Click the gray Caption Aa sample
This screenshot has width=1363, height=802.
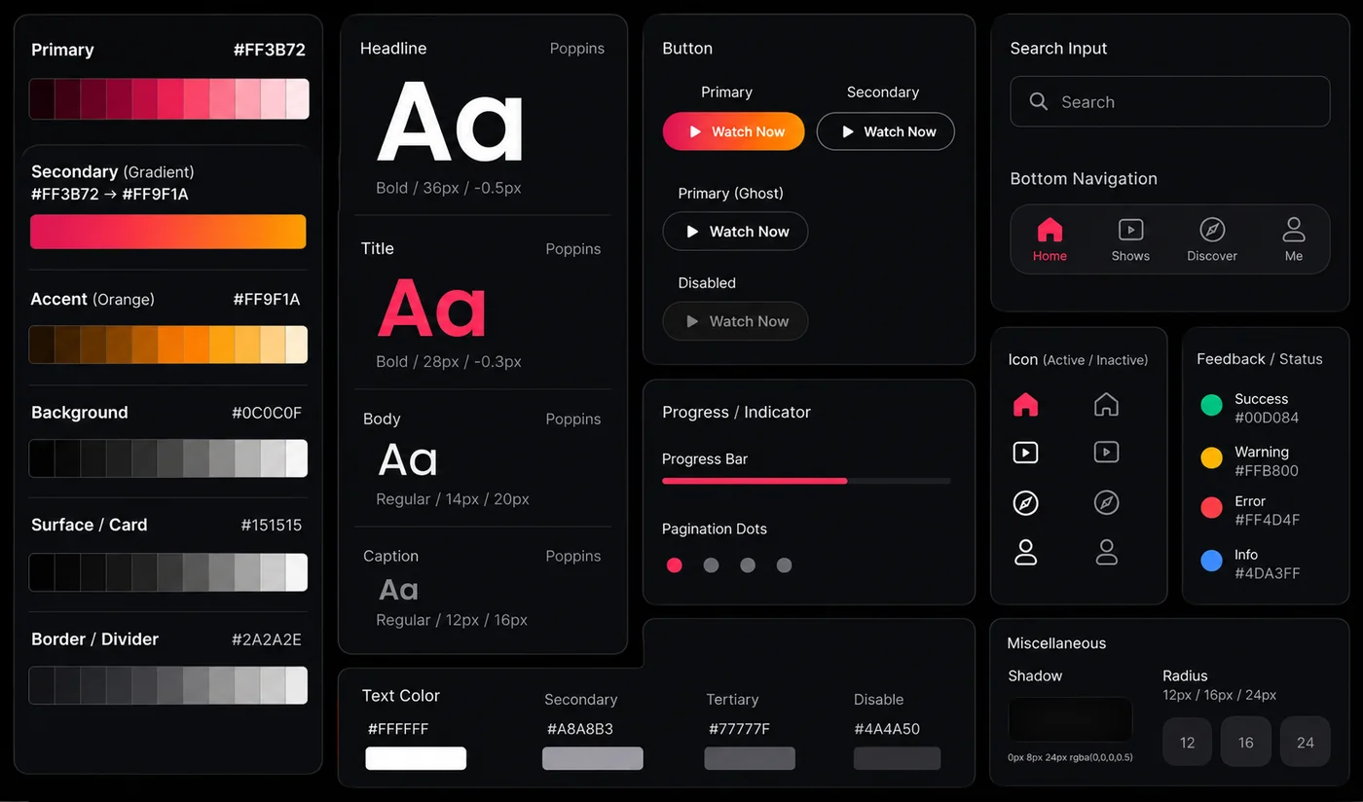(x=399, y=589)
